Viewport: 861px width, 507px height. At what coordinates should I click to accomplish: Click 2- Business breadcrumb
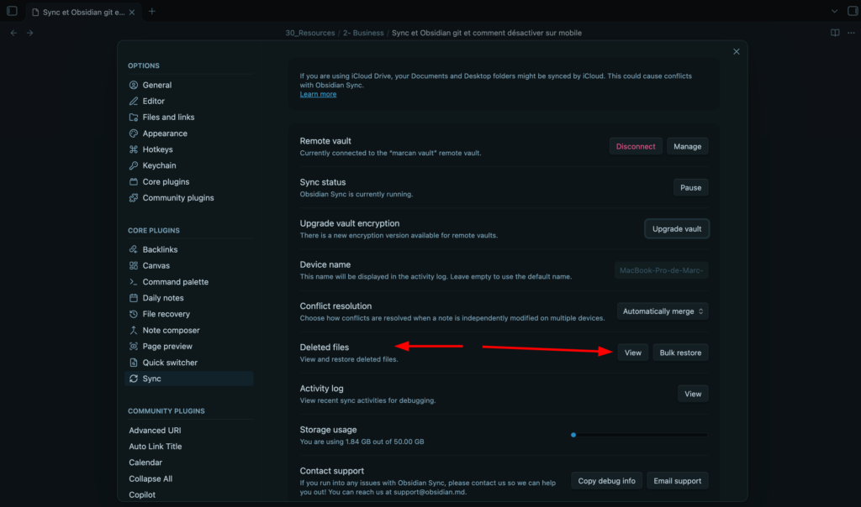[x=363, y=33]
